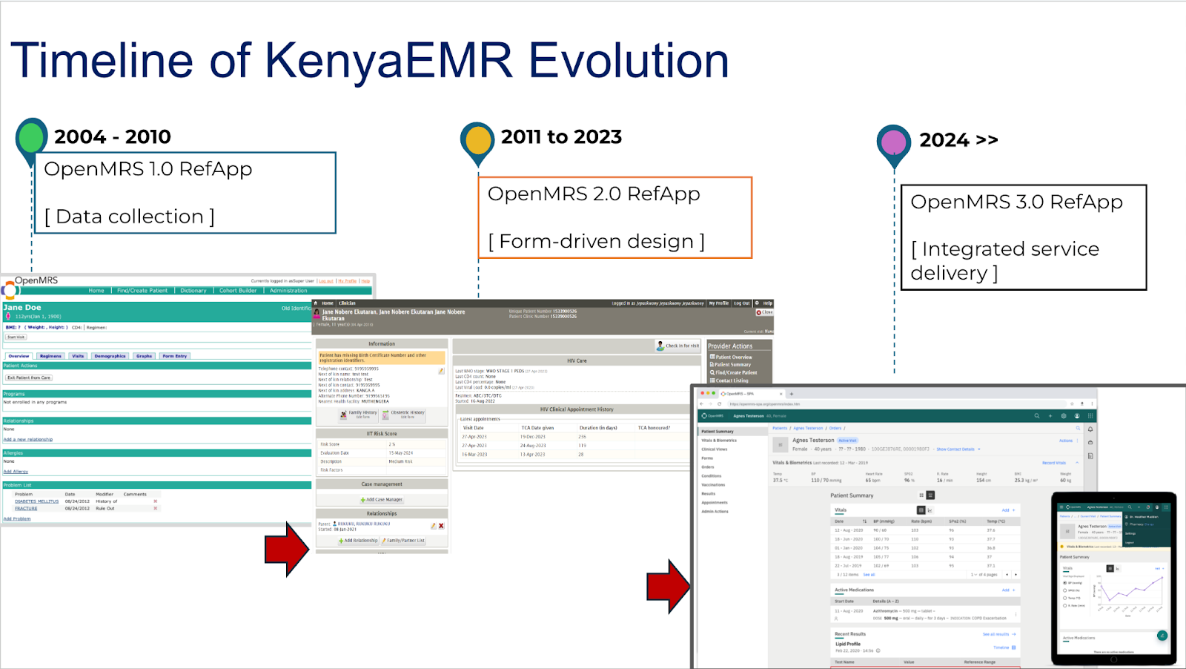Switch to the Graphs tab
The height and width of the screenshot is (669, 1186).
144,356
